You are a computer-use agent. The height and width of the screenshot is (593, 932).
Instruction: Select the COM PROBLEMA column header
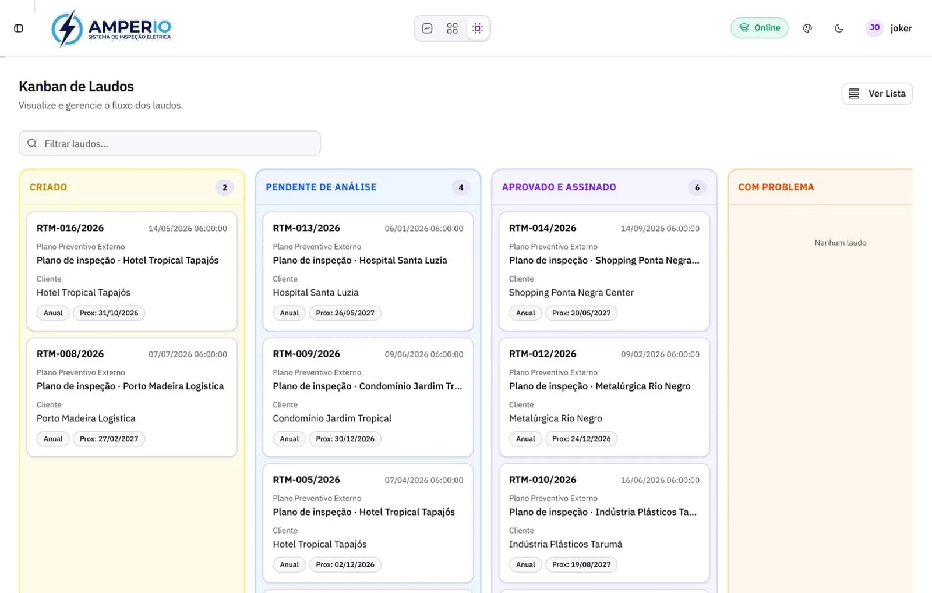pyautogui.click(x=776, y=187)
